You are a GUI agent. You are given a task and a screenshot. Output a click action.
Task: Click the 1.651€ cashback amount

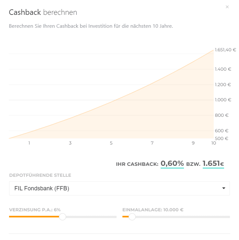pos(213,164)
